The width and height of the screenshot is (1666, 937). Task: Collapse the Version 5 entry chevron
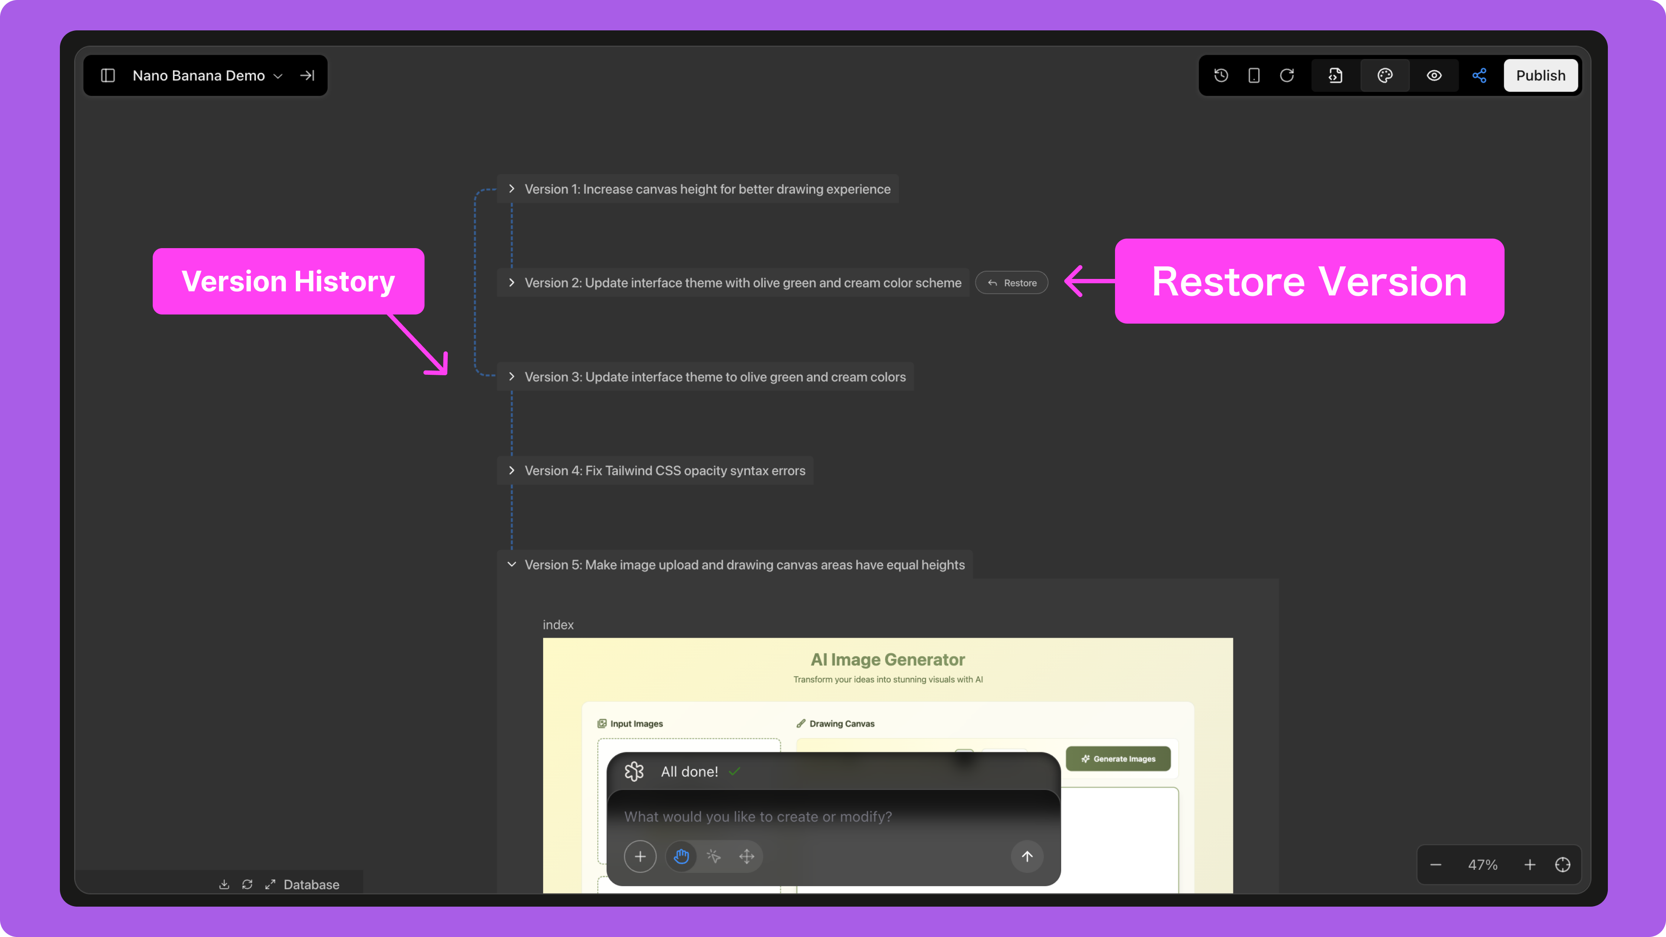[512, 564]
